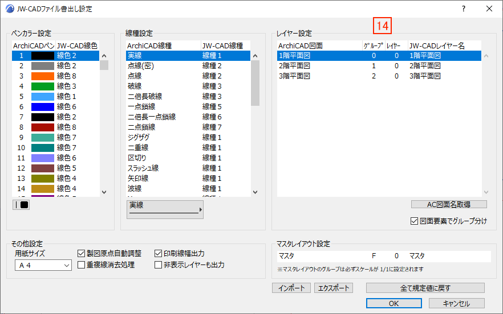Screen dimensions: 503x314
Task: Click group value F in master layout
Action: pyautogui.click(x=374, y=256)
